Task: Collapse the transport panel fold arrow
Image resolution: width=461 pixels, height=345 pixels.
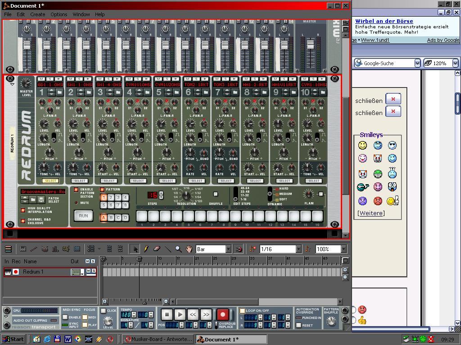Action: tap(6, 317)
